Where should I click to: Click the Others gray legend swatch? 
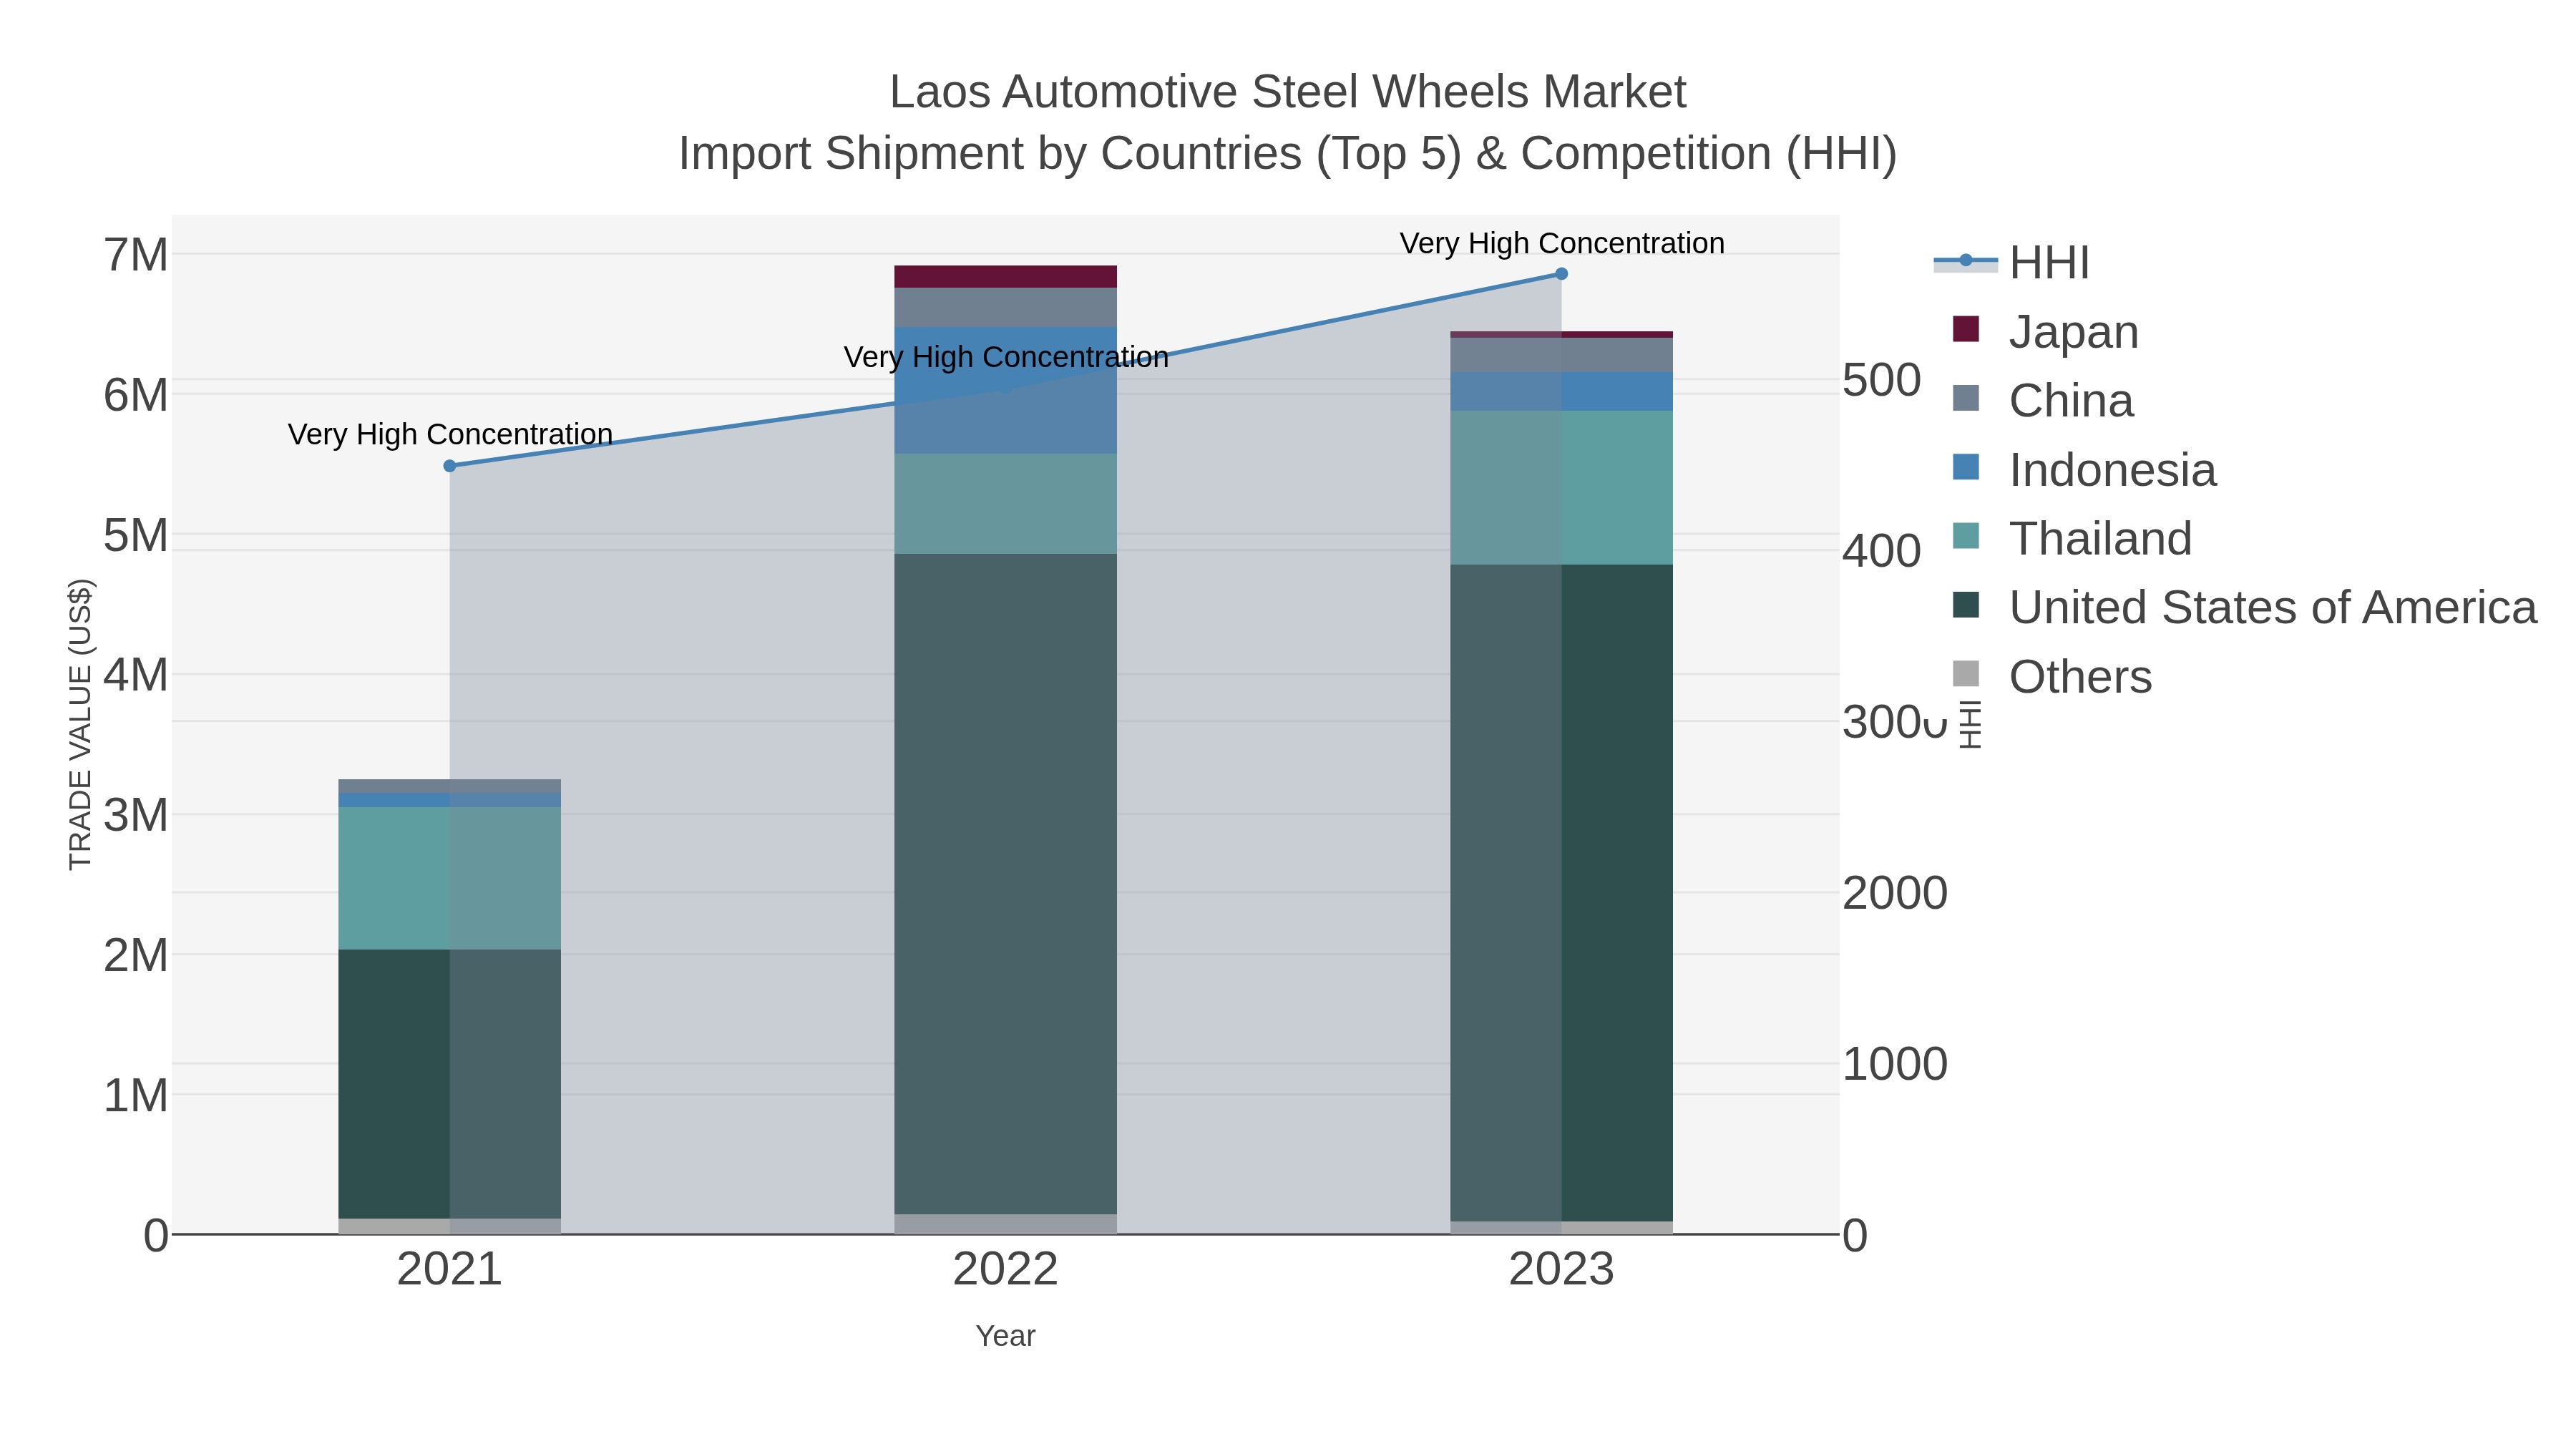point(1966,674)
